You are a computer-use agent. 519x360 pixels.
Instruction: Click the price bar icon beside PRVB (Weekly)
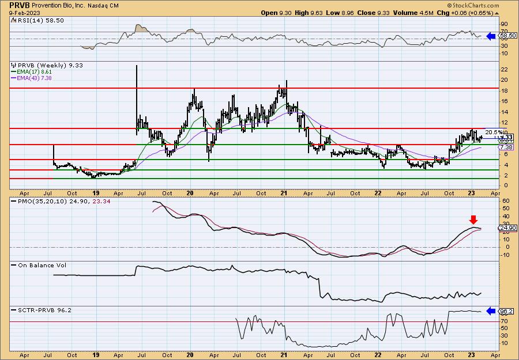click(x=14, y=65)
